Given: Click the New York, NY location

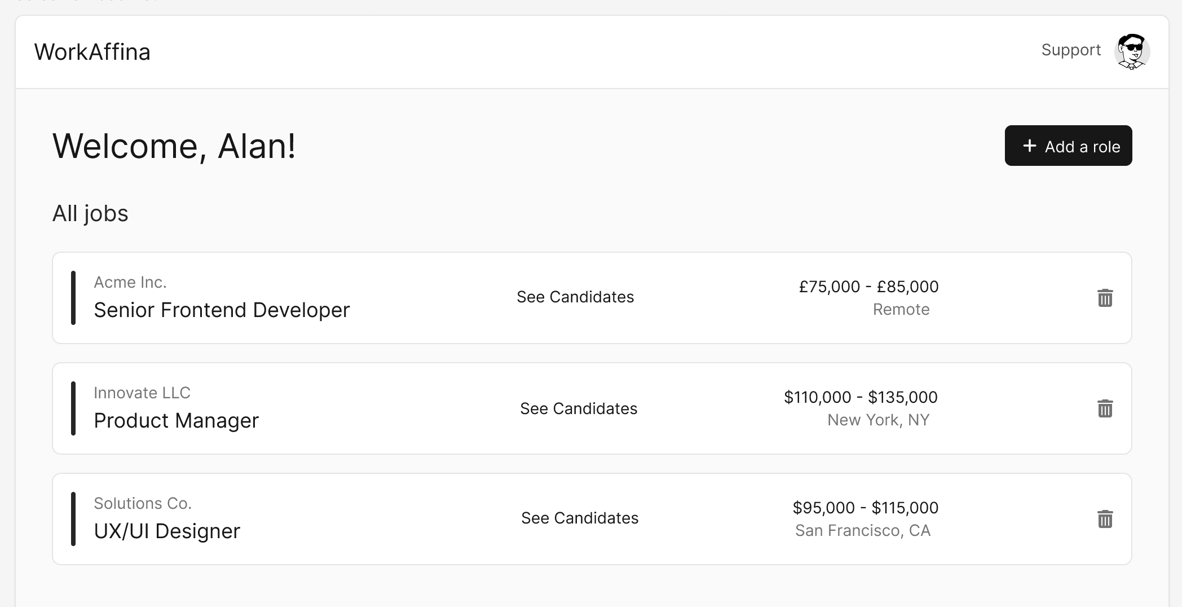Looking at the screenshot, I should pyautogui.click(x=878, y=420).
